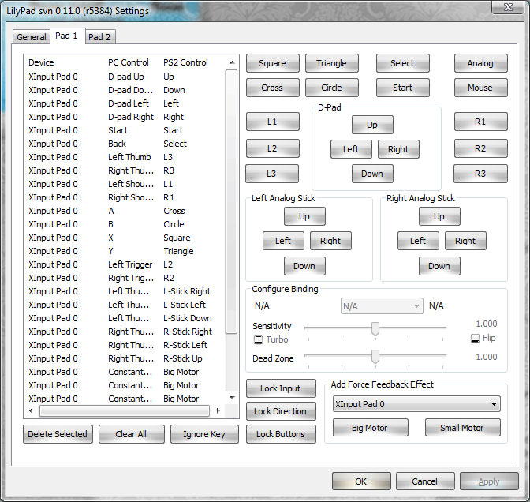Click Clear All bindings button
Screen dimensions: 530x502
132,434
